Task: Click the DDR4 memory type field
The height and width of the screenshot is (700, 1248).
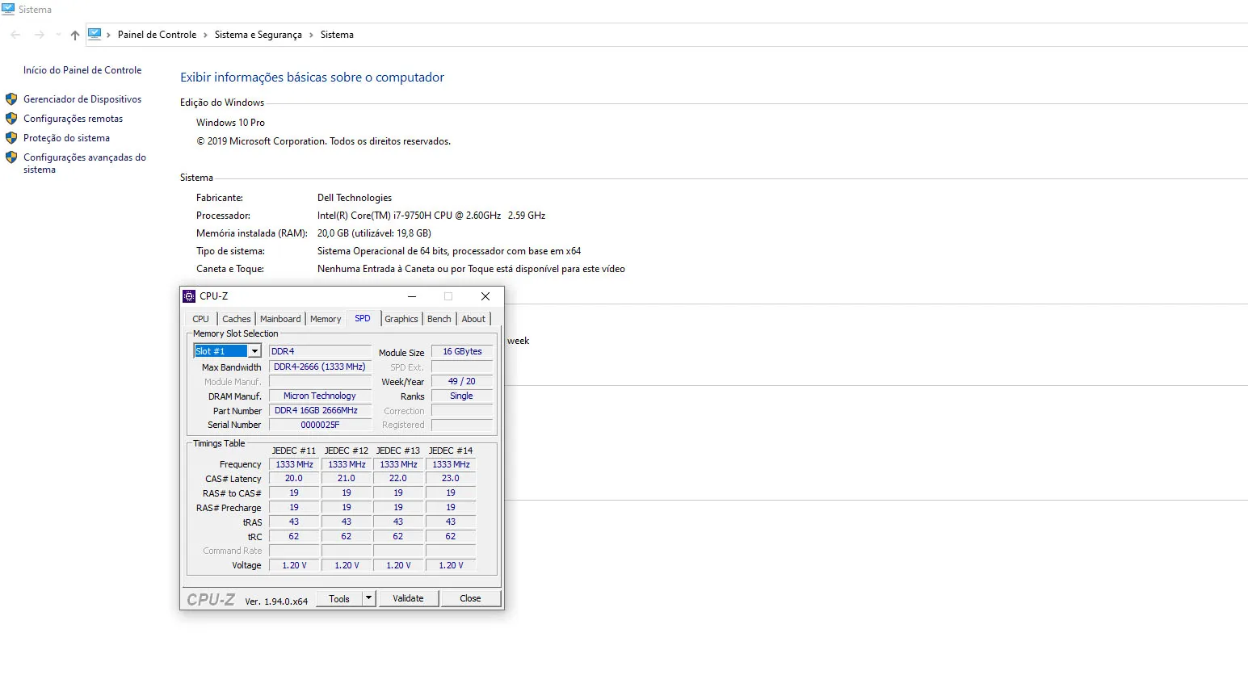Action: [320, 351]
